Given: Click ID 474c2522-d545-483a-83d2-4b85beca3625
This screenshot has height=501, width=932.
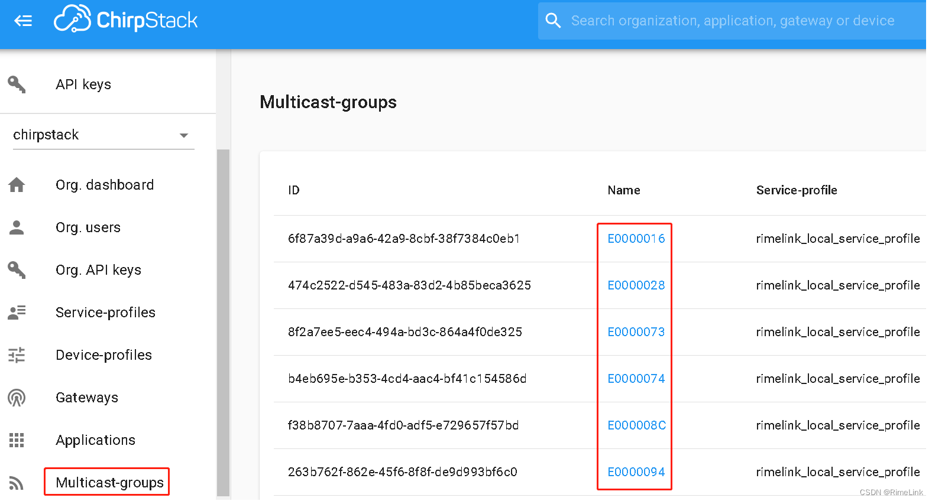Looking at the screenshot, I should [x=409, y=285].
